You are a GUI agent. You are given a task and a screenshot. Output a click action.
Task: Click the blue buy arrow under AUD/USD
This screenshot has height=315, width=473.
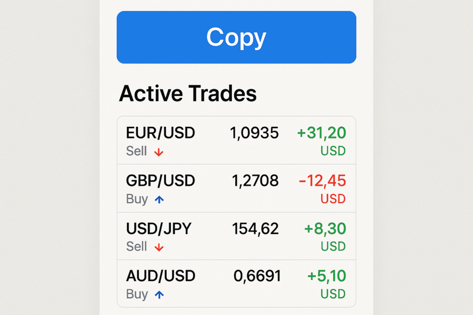(x=159, y=295)
